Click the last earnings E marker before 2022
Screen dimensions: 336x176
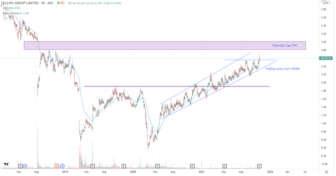259,166
